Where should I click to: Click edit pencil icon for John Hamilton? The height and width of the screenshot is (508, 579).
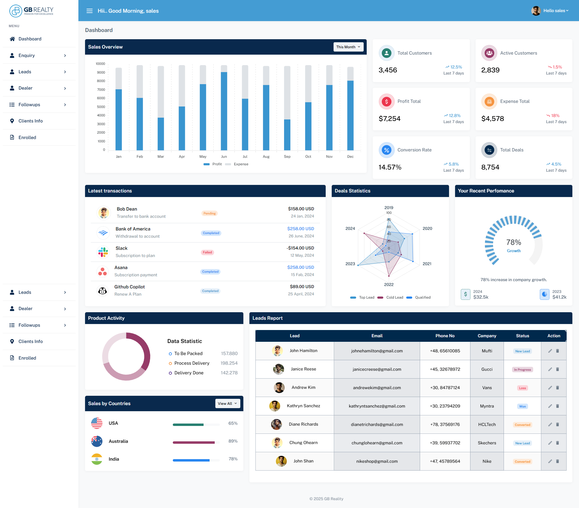(x=550, y=351)
